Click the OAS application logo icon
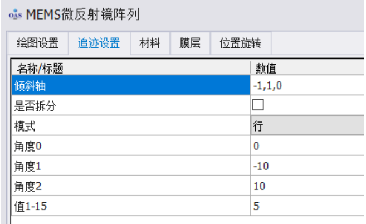The width and height of the screenshot is (366, 224). coord(15,14)
